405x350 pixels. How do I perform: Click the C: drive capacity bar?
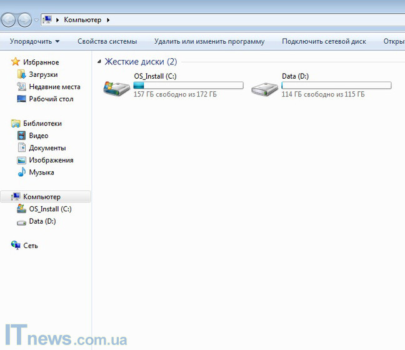188,85
